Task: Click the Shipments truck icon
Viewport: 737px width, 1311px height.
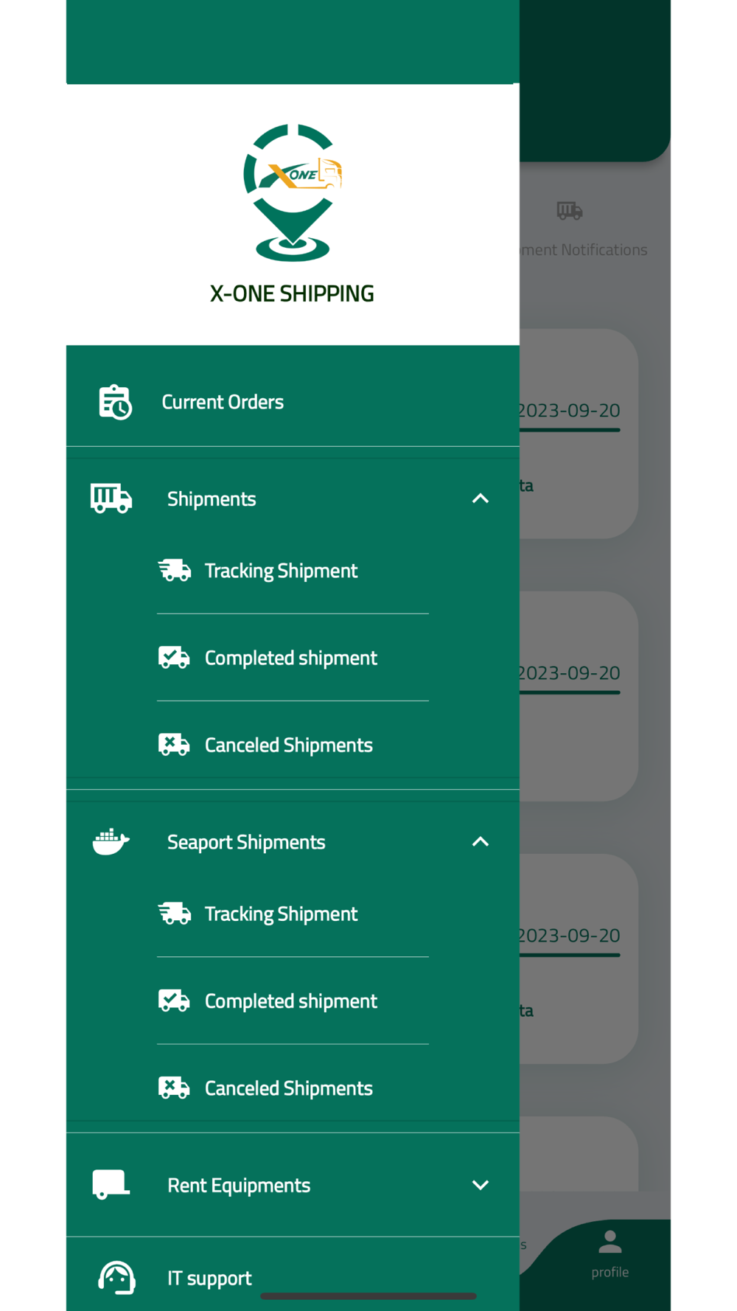Action: (111, 498)
